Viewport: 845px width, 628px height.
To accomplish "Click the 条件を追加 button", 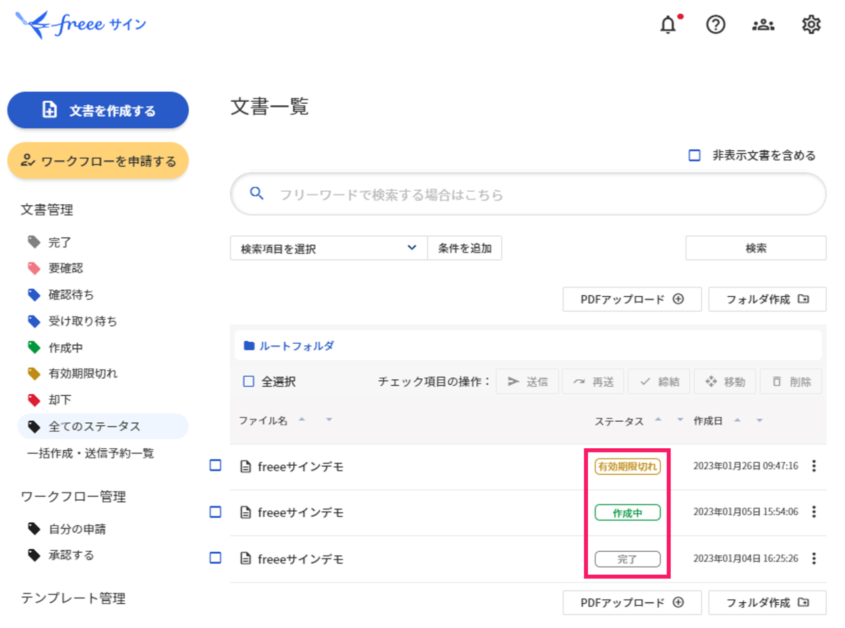I will pos(465,248).
